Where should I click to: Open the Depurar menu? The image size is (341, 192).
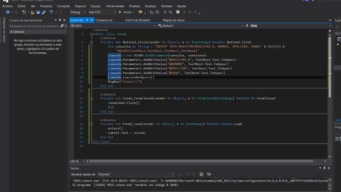80,6
